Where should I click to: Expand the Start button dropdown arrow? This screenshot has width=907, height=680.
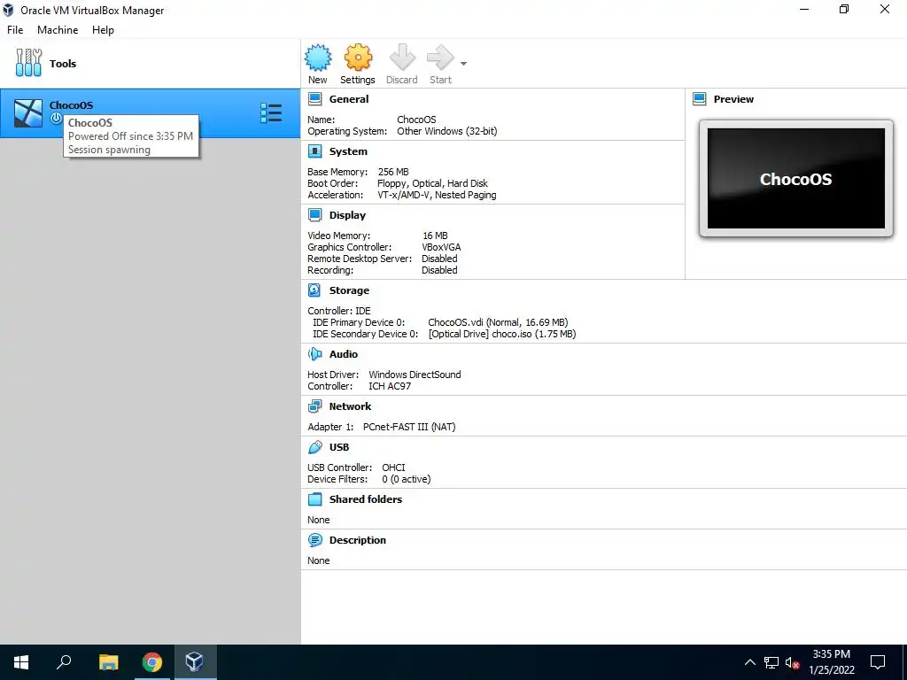click(463, 64)
